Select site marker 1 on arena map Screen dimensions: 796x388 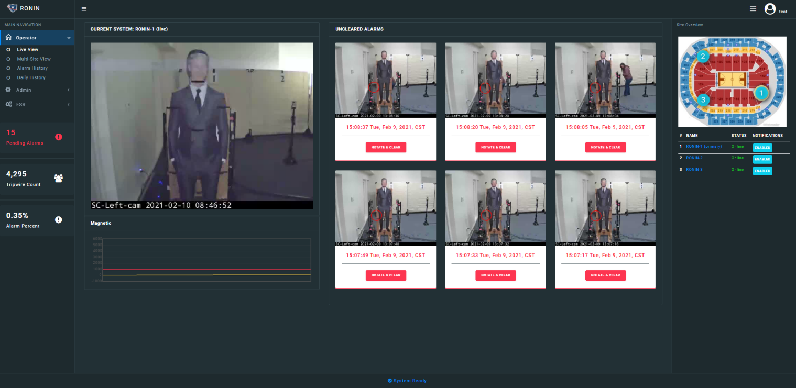[761, 93]
